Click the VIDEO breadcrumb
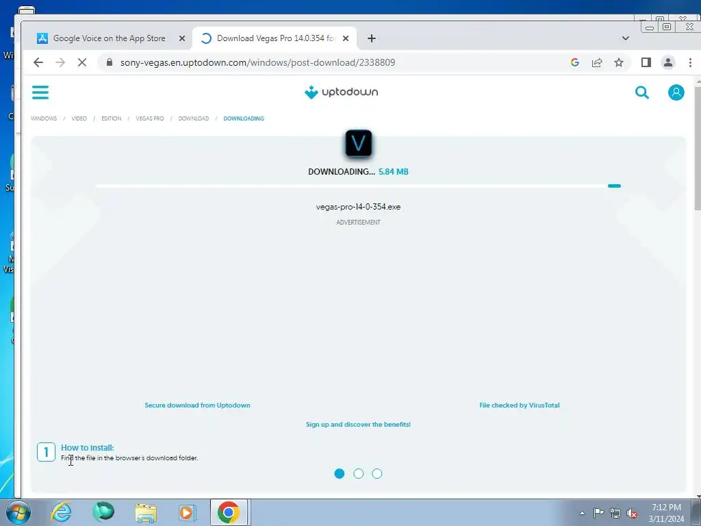This screenshot has width=701, height=526. (x=79, y=118)
